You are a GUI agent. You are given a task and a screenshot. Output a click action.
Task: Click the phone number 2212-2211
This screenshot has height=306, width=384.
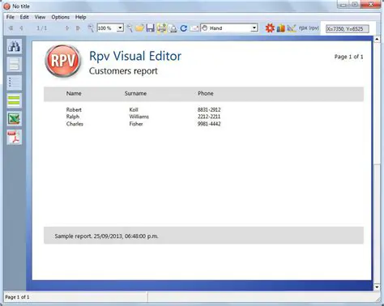point(209,117)
